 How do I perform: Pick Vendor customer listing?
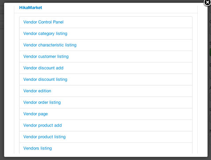pos(46,56)
